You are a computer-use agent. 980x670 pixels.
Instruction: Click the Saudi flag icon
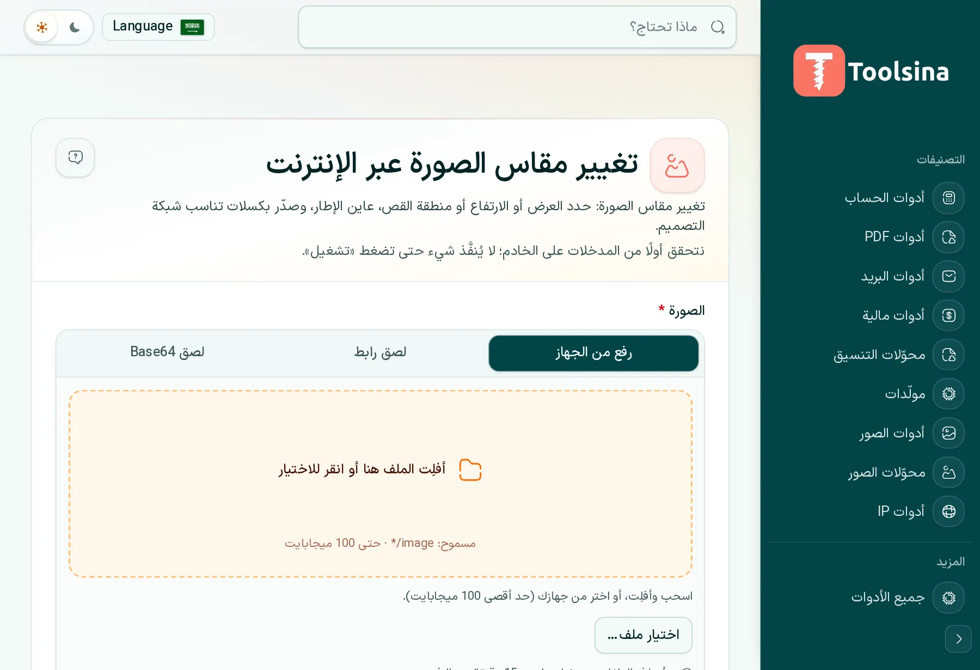[x=192, y=27]
